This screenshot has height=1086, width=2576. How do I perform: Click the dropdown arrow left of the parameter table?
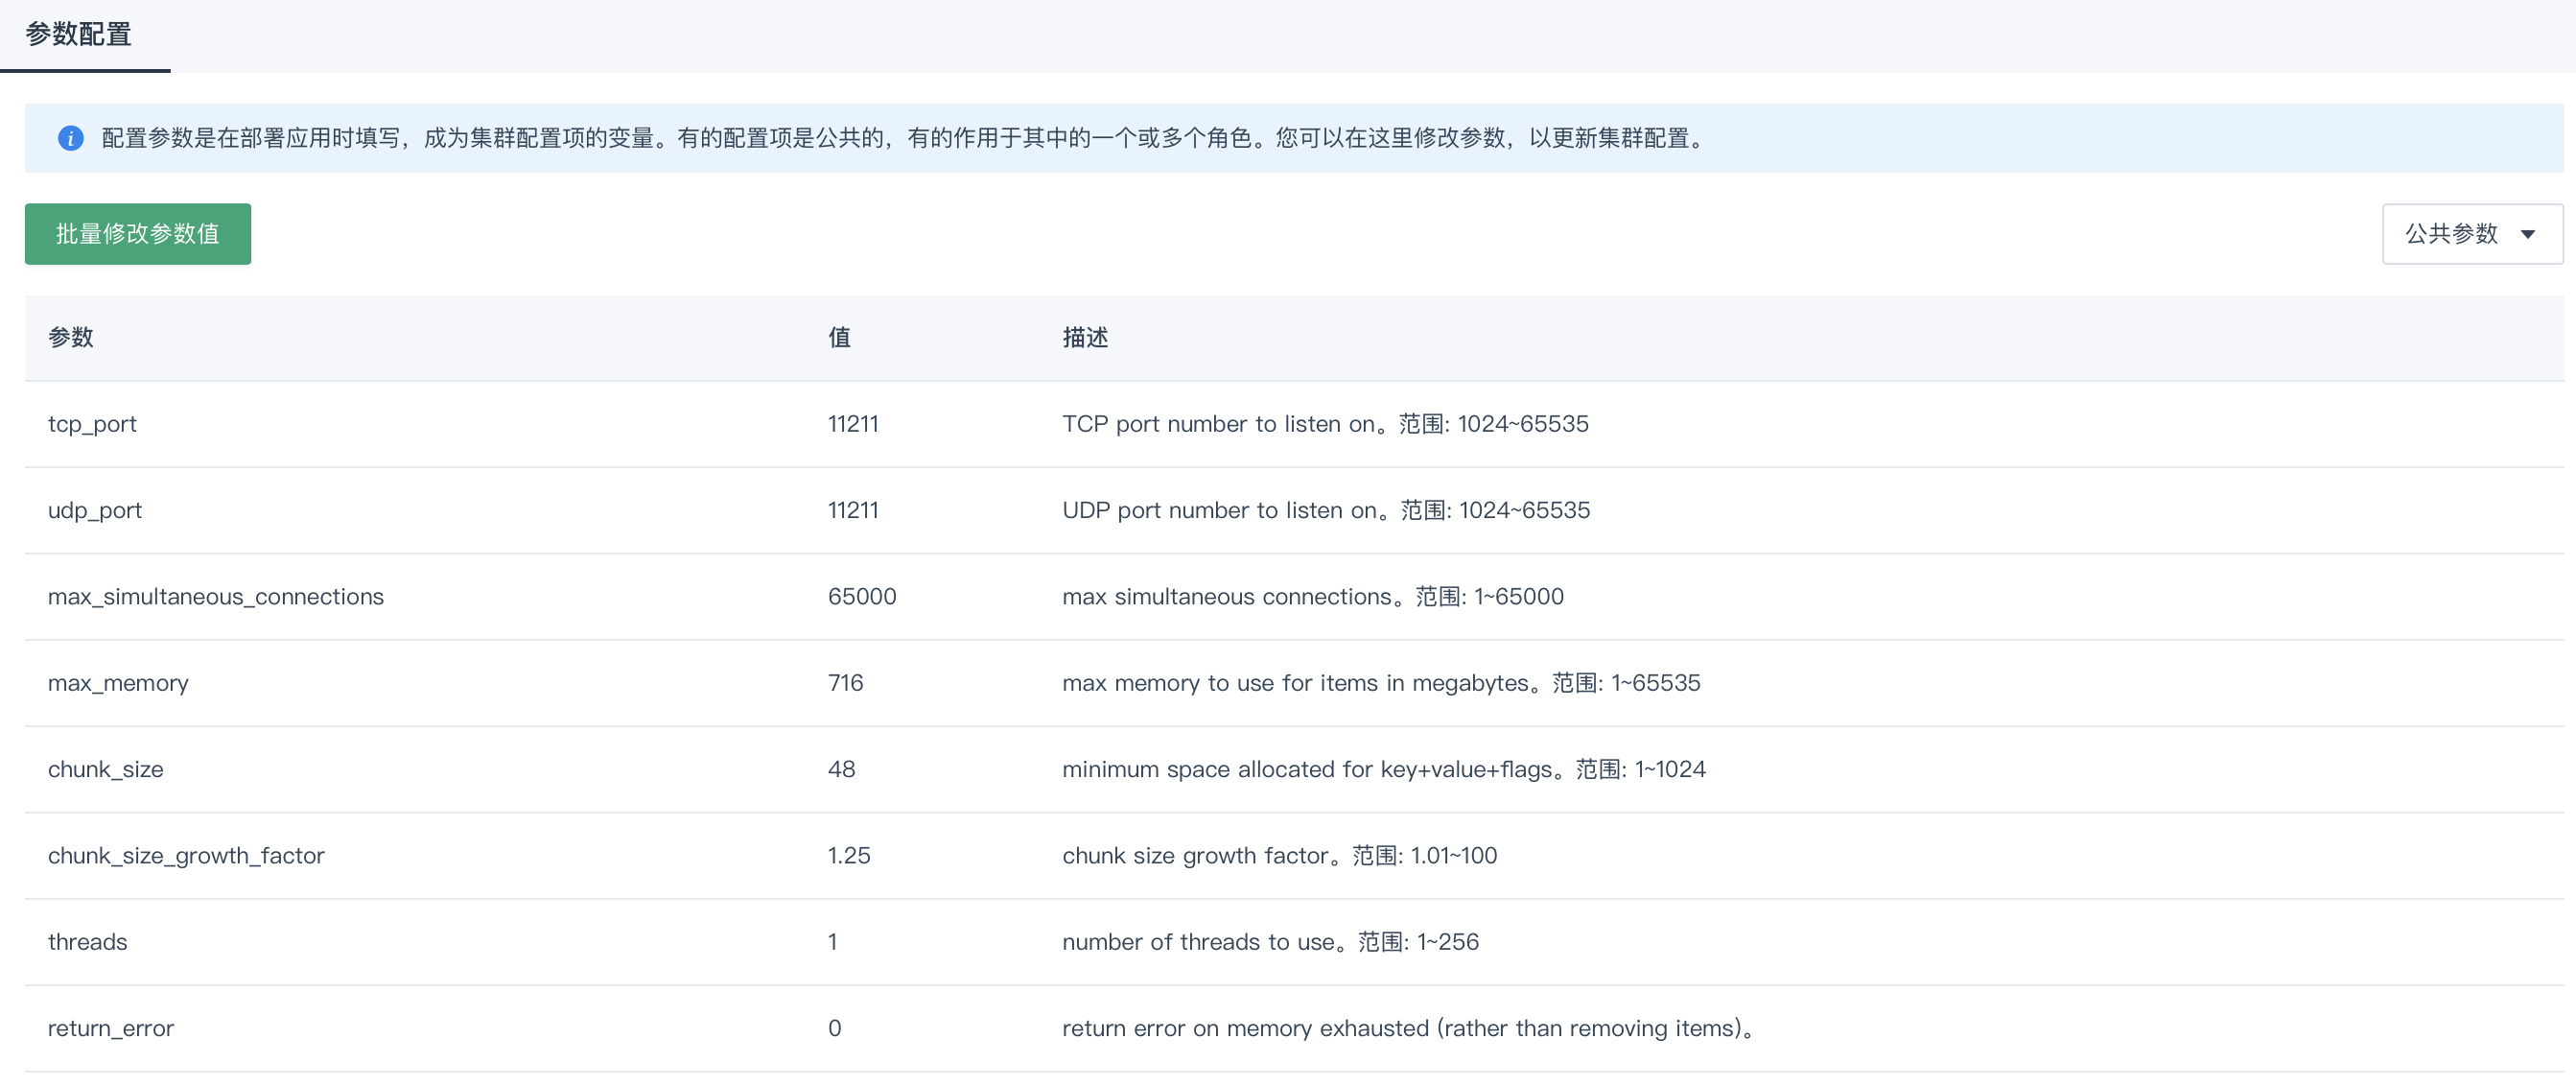pyautogui.click(x=688, y=233)
